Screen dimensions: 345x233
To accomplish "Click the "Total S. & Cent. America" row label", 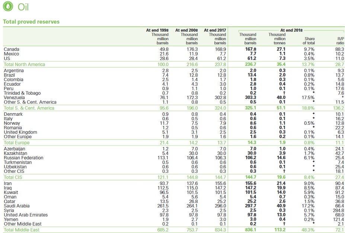I will pos(29,108).
